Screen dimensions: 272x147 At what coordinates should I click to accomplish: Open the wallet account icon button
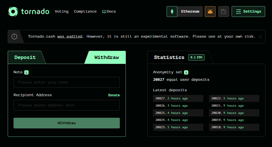(x=224, y=12)
